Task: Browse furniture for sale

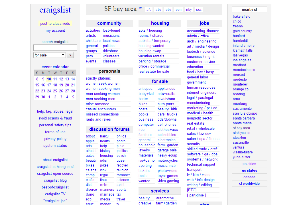Action: [145, 135]
